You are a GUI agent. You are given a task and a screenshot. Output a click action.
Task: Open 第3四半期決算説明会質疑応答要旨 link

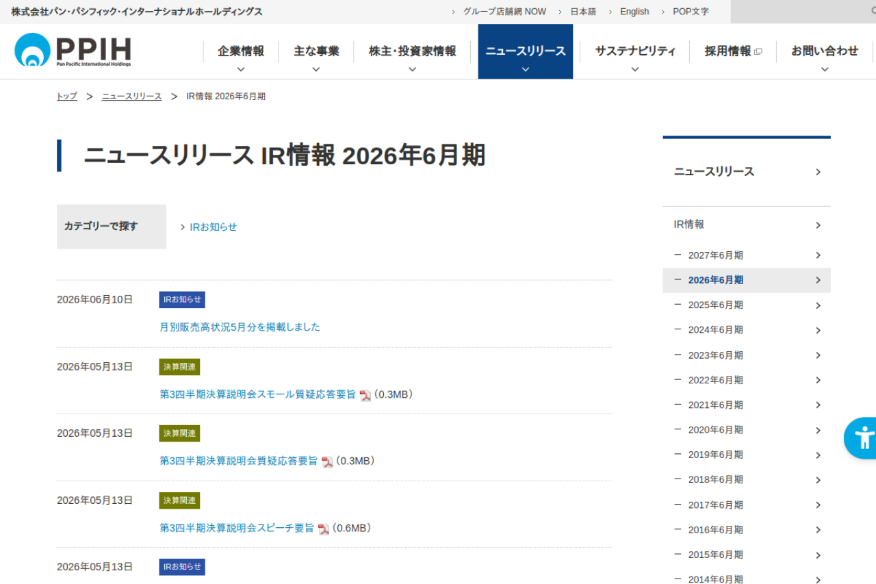(x=239, y=461)
